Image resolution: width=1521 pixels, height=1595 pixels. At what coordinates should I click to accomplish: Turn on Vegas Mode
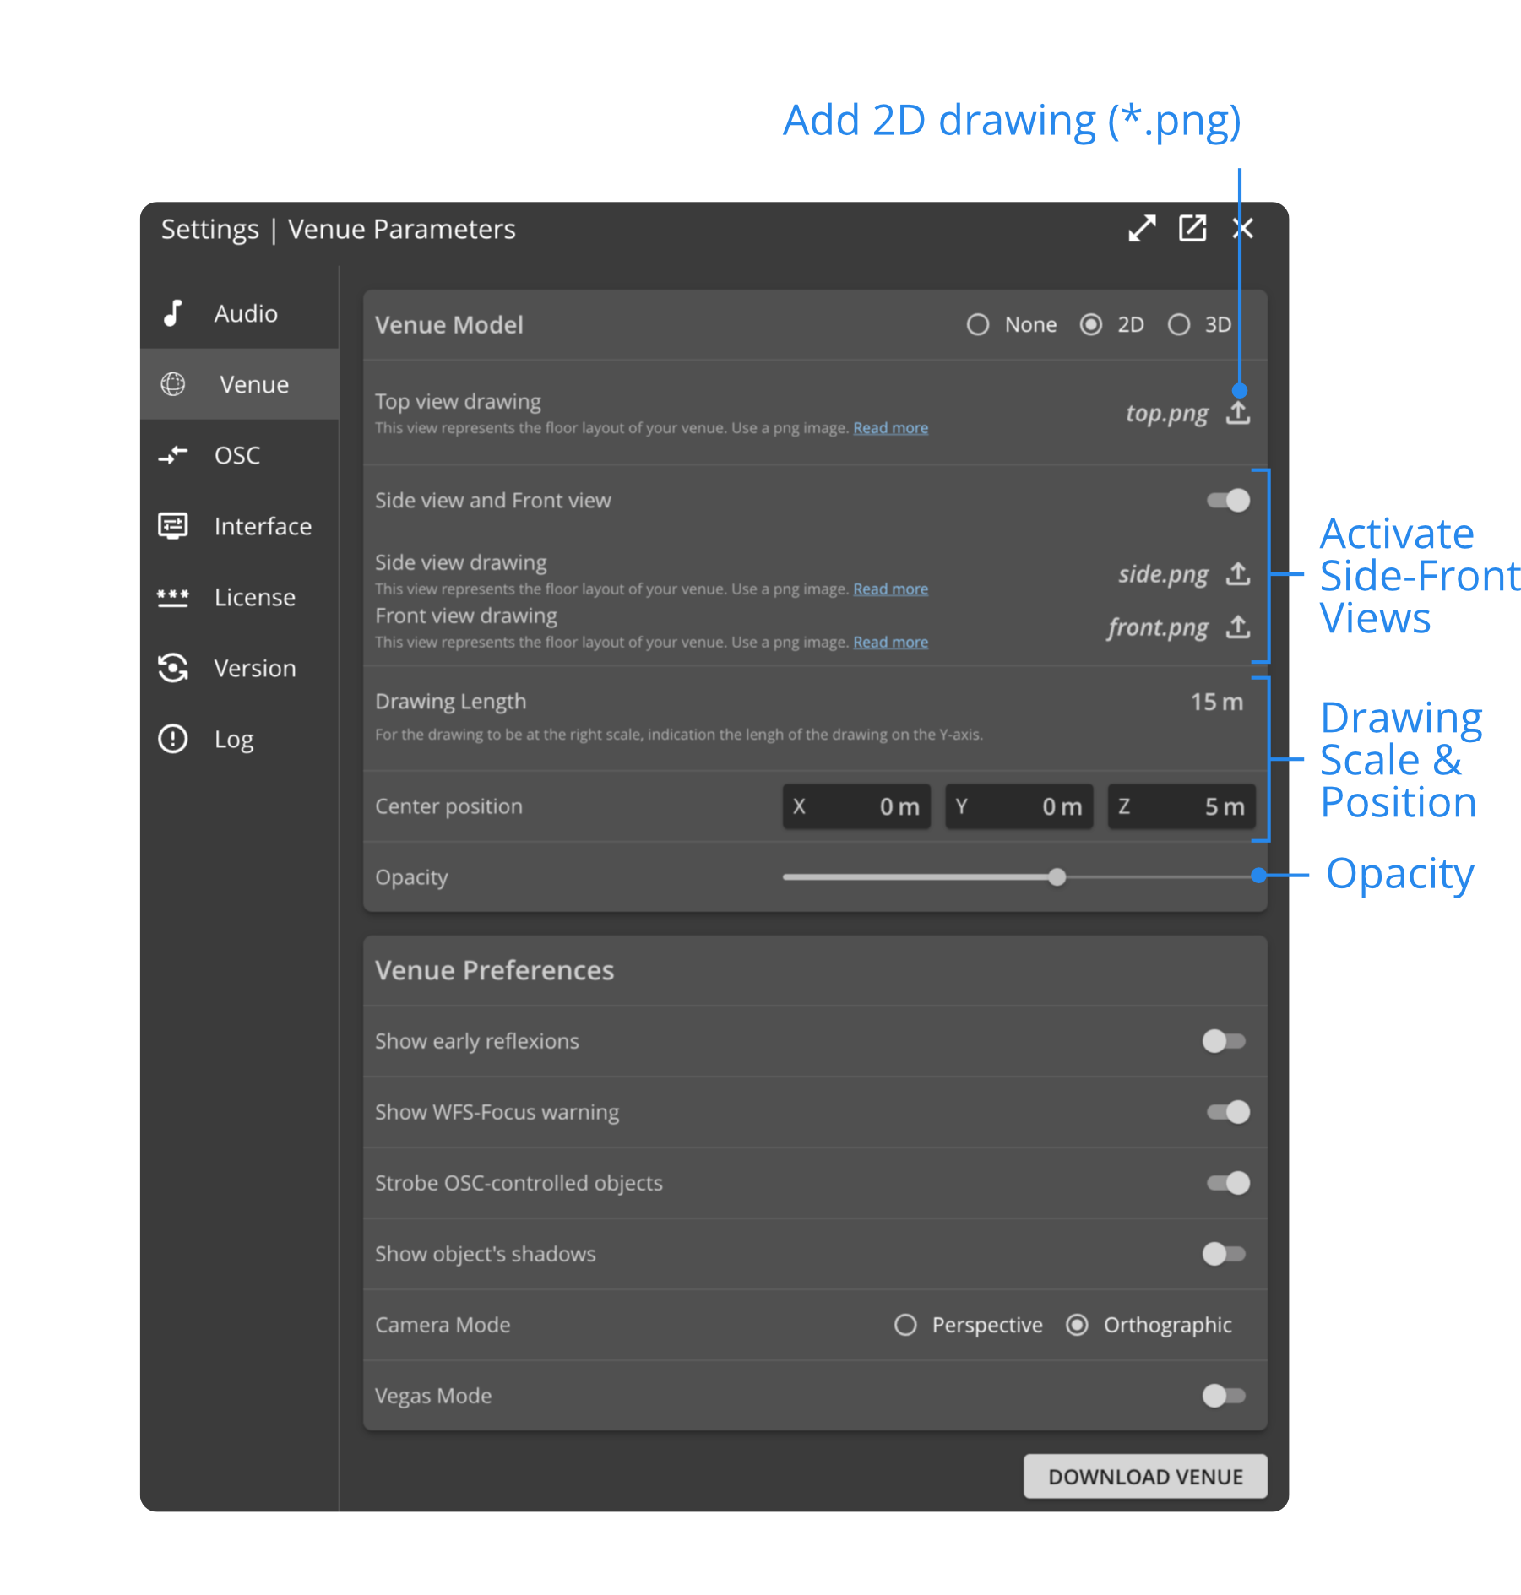pyautogui.click(x=1224, y=1396)
